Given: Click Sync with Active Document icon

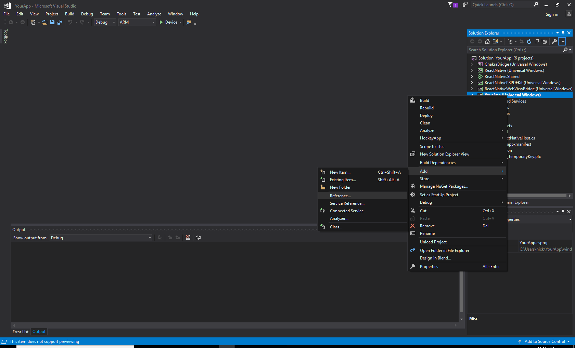Looking at the screenshot, I should [x=522, y=41].
